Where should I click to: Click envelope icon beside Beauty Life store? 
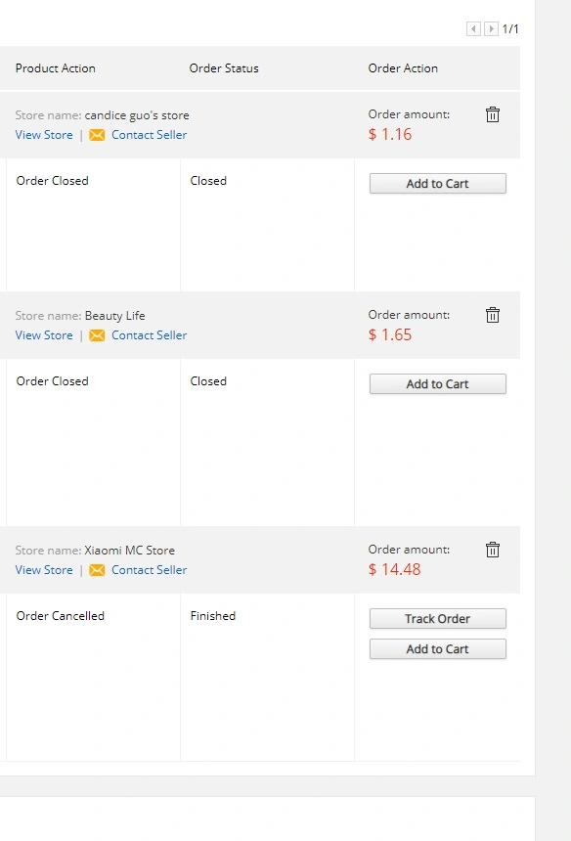click(97, 335)
